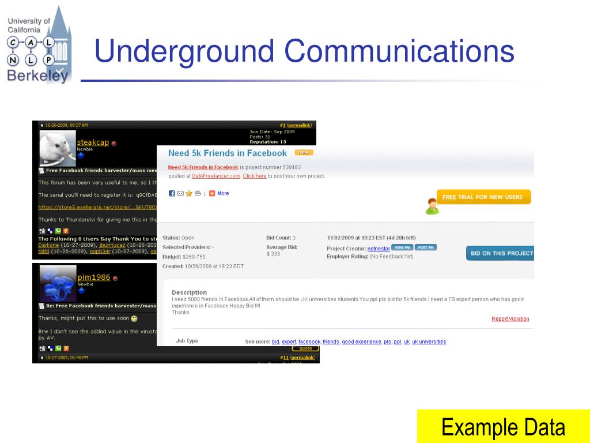
Task: Click the quote button on pim1986's post
Action: click(305, 348)
